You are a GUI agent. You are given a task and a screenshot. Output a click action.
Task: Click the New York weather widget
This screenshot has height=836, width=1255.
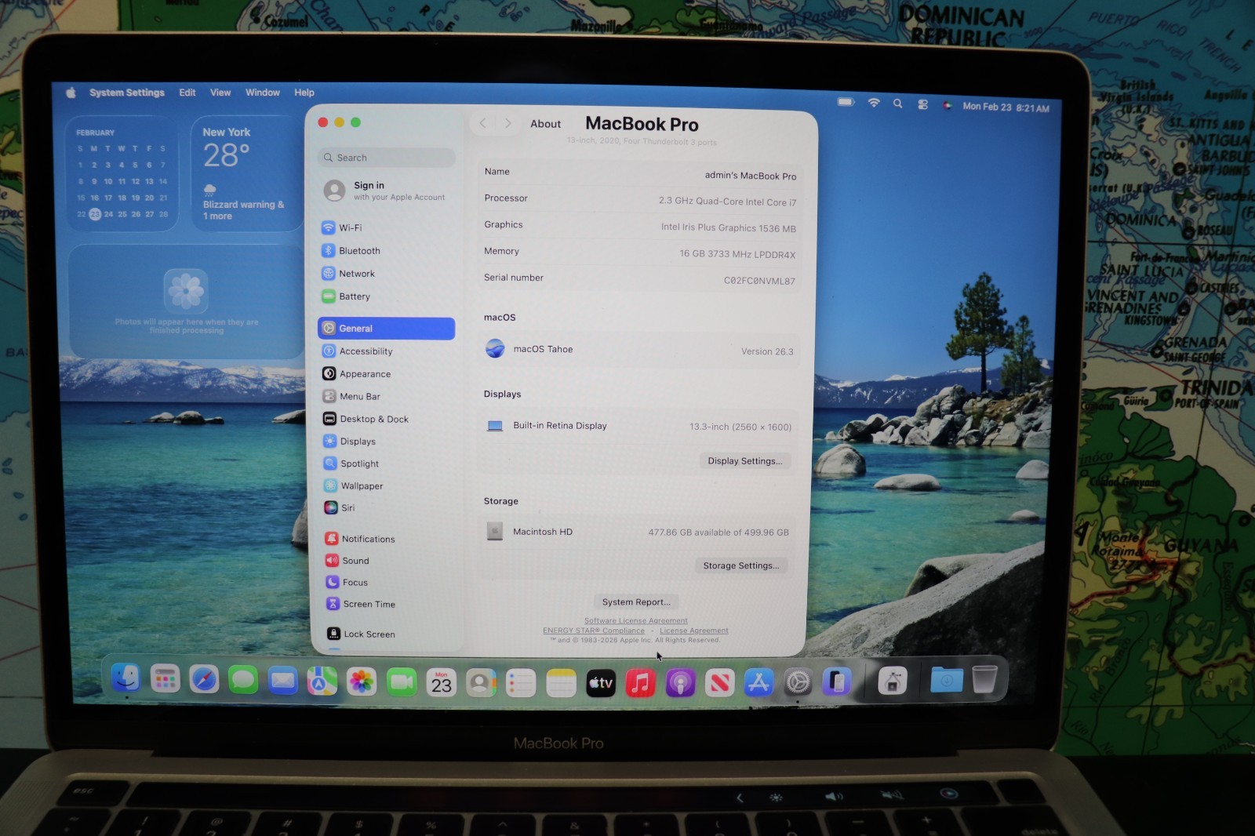click(x=246, y=173)
